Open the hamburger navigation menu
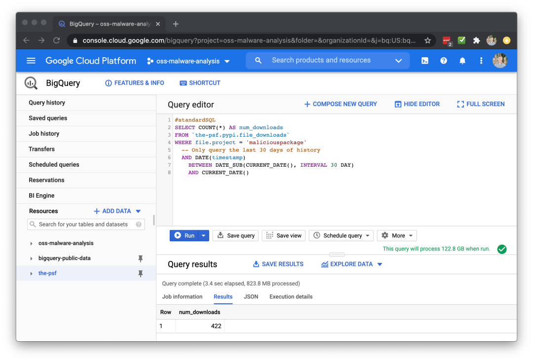 coord(31,61)
